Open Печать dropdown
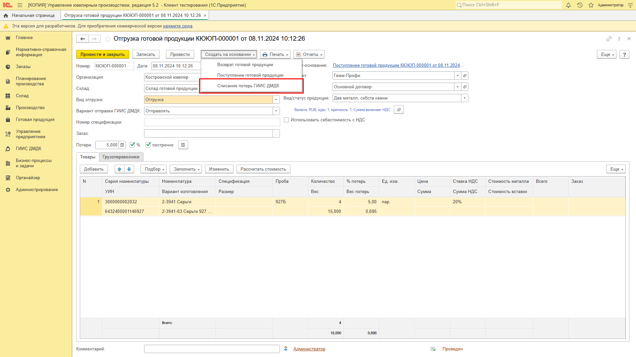Viewport: 636px width, 357px height. coord(275,55)
